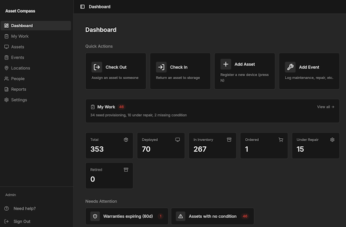Click the In Inventory 267 value
The width and height of the screenshot is (346, 227).
coord(200,149)
